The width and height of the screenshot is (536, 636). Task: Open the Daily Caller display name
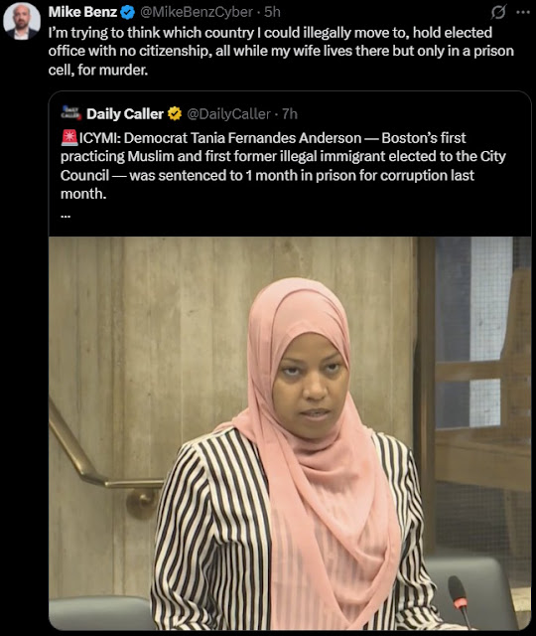point(125,114)
